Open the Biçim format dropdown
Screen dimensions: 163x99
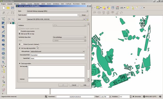coord(58,11)
